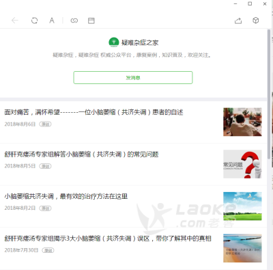Image resolution: width=273 pixels, height=270 pixels.
Task: Copy page link with chain icon
Action: (x=74, y=21)
